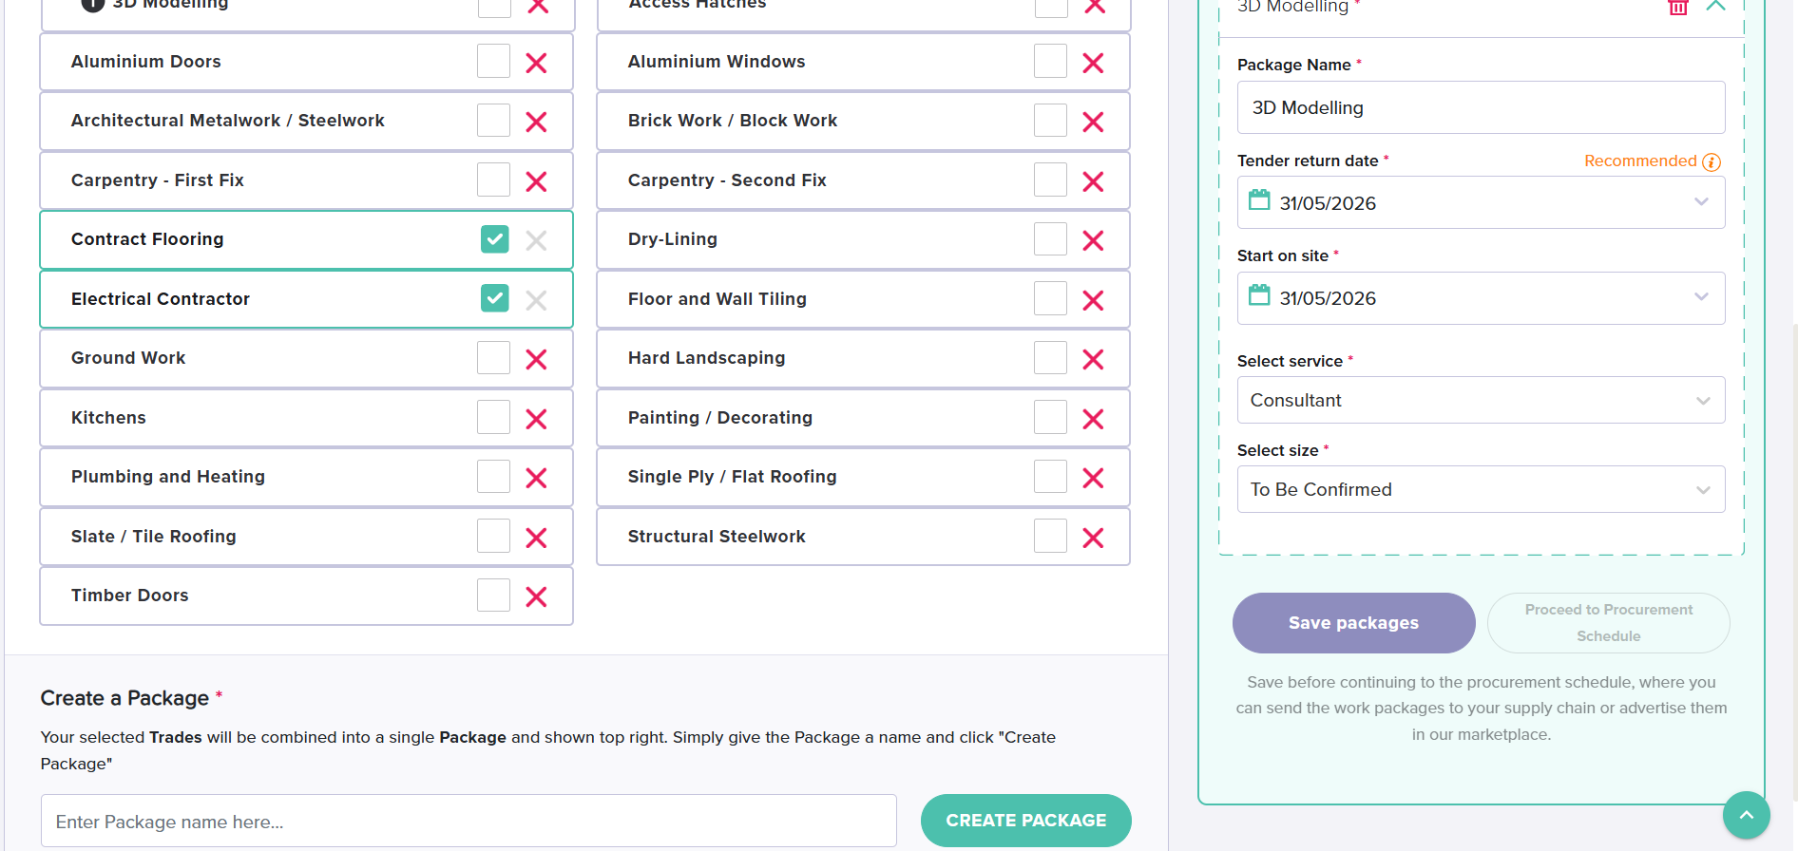Click the Enter Package name input field
Image resolution: width=1798 pixels, height=851 pixels.
[x=469, y=822]
